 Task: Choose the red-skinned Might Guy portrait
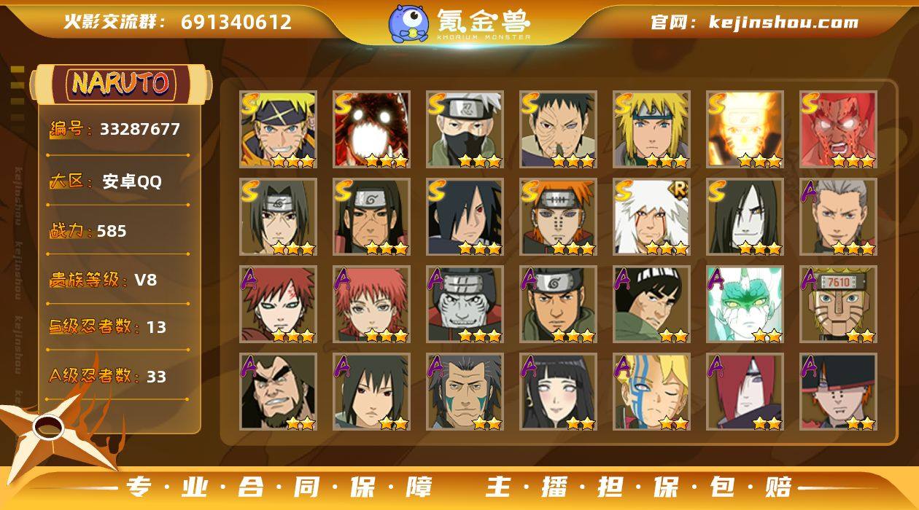pyautogui.click(x=838, y=129)
